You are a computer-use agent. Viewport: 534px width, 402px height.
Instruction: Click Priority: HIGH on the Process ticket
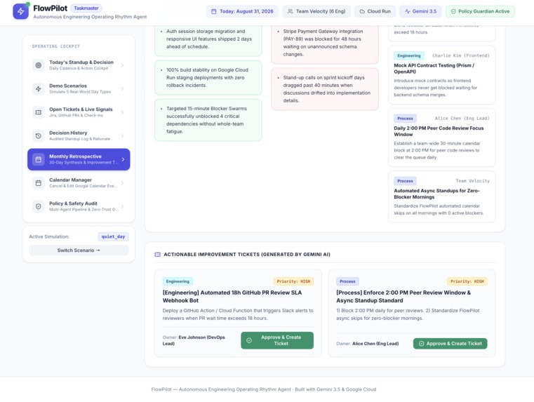467,281
